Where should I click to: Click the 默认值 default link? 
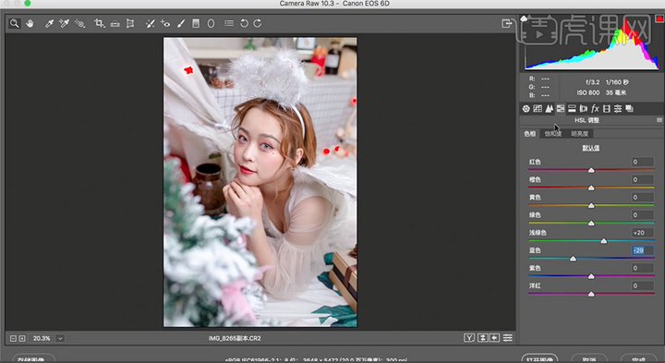pos(591,148)
